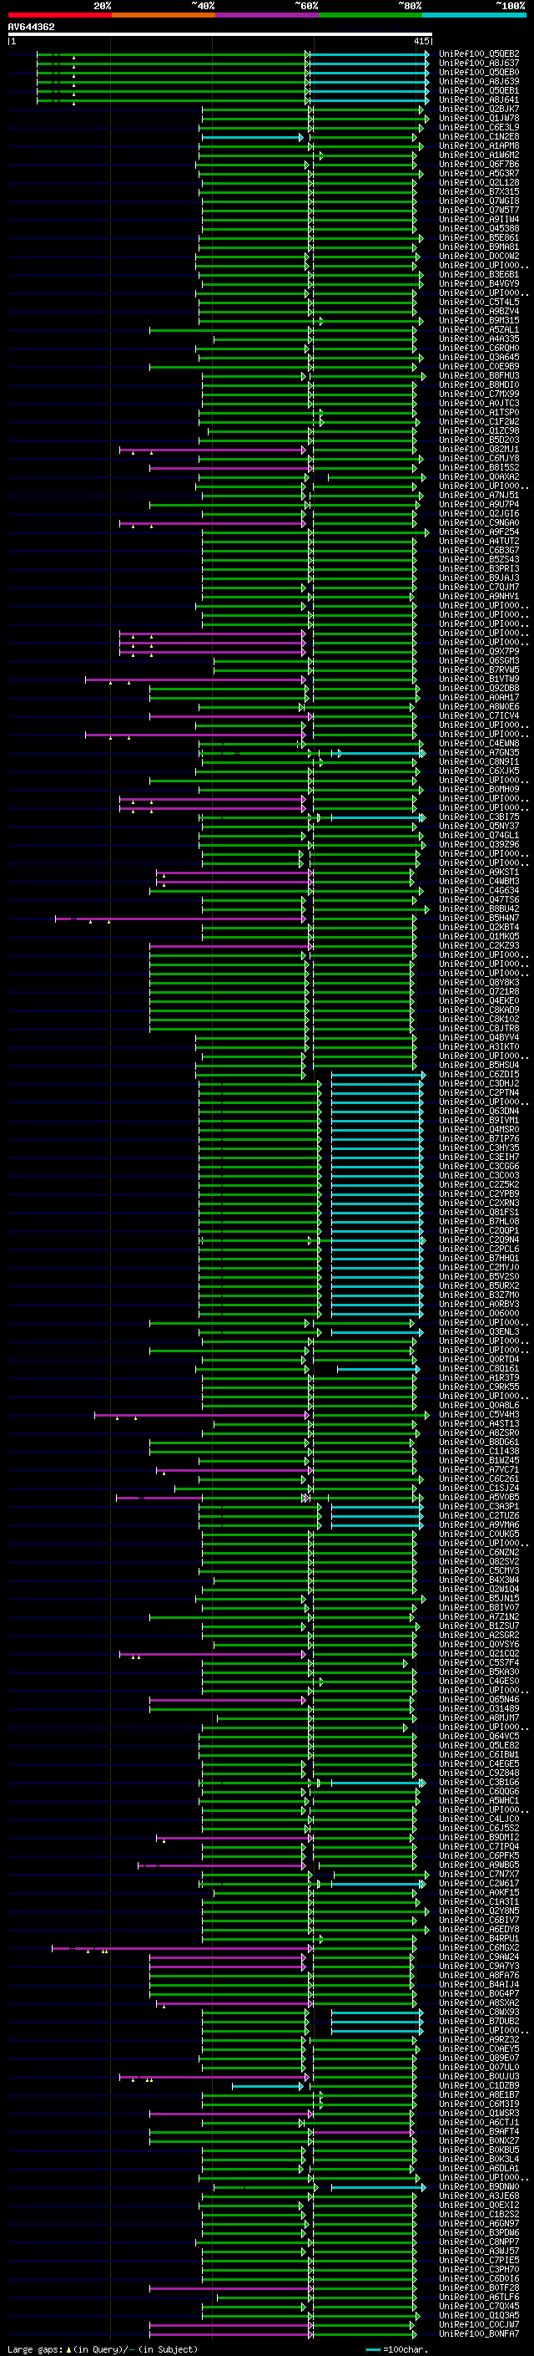
Task: Click on UniRef100_A0RBV3 name
Action: pyautogui.click(x=479, y=1305)
